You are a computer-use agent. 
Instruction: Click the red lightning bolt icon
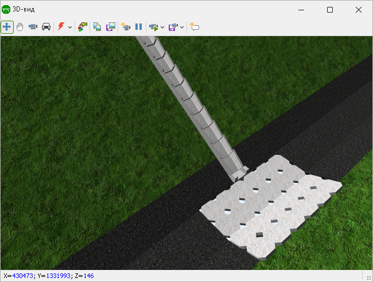(60, 27)
